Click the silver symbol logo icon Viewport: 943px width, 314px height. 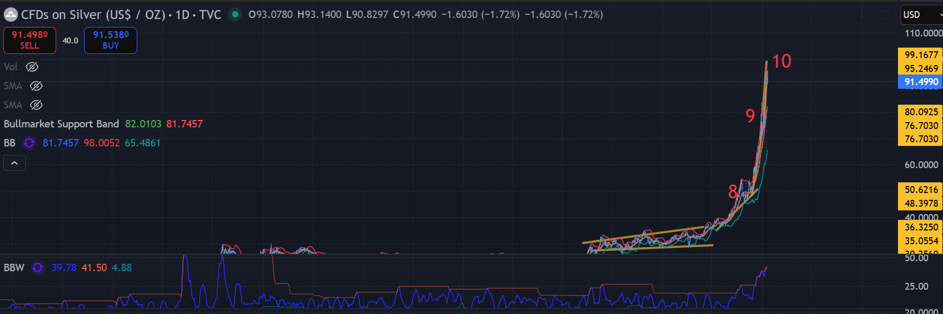(11, 15)
